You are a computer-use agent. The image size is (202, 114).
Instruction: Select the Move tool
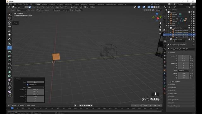[9, 23]
